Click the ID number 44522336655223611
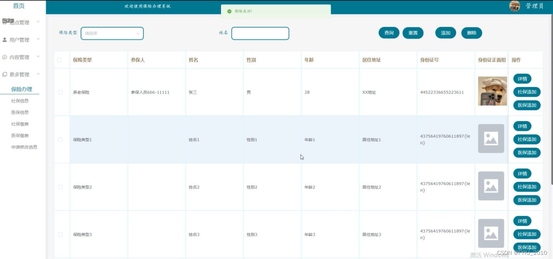The width and height of the screenshot is (553, 259). tap(442, 92)
